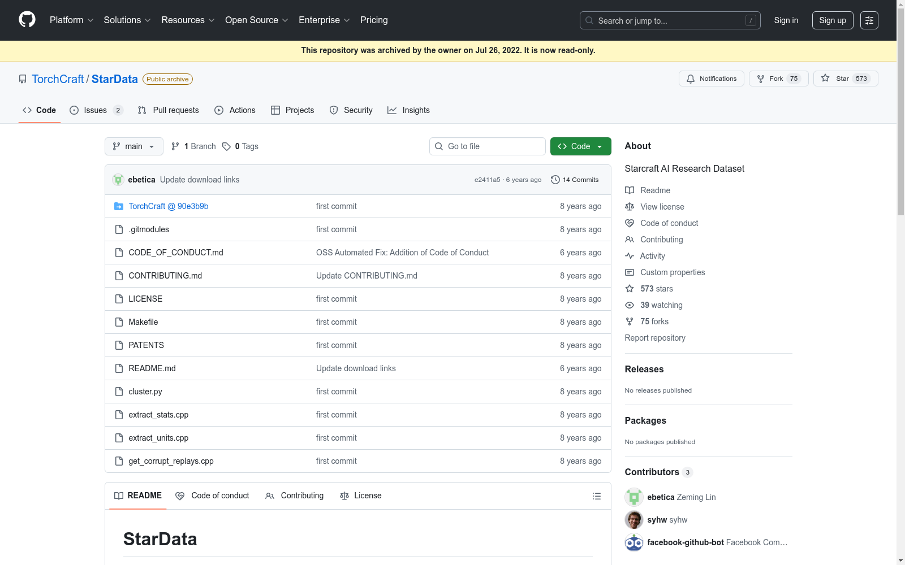This screenshot has height=565, width=905.
Task: Click the GitHub logo icon
Action: point(27,20)
